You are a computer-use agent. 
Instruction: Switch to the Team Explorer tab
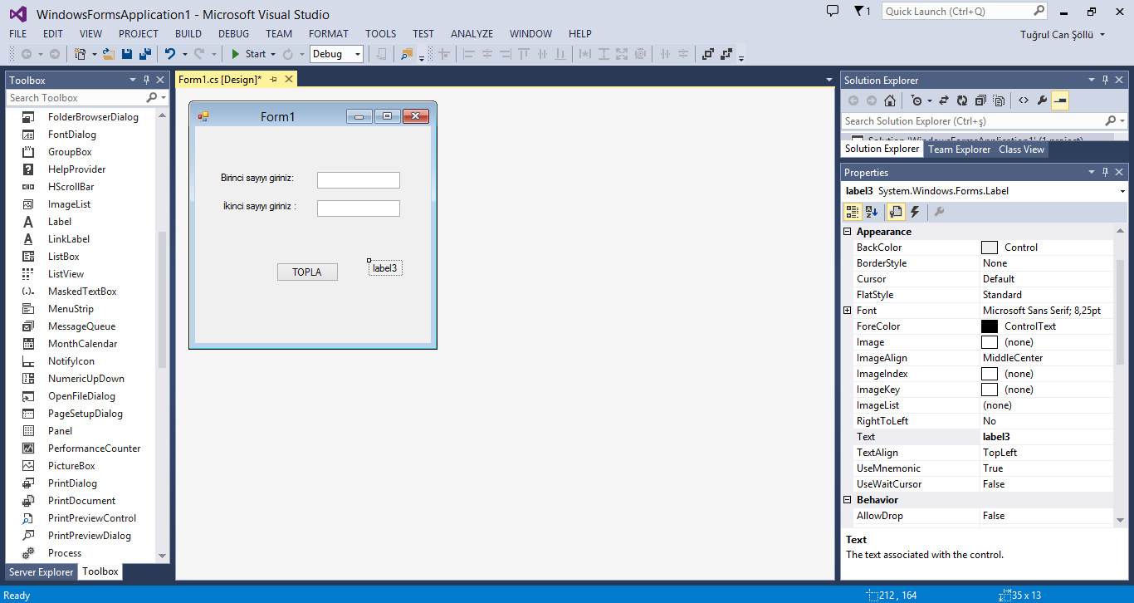(x=960, y=150)
